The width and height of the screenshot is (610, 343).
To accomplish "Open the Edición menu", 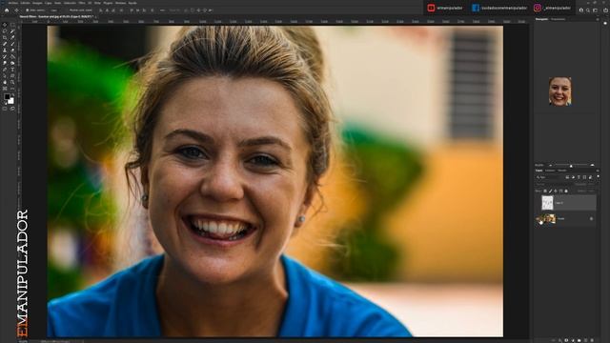I will click(x=25, y=3).
